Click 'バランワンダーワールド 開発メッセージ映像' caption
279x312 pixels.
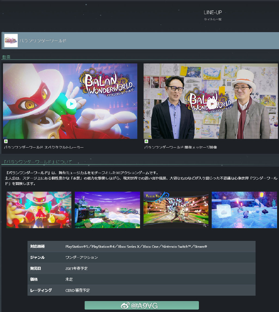(x=181, y=147)
